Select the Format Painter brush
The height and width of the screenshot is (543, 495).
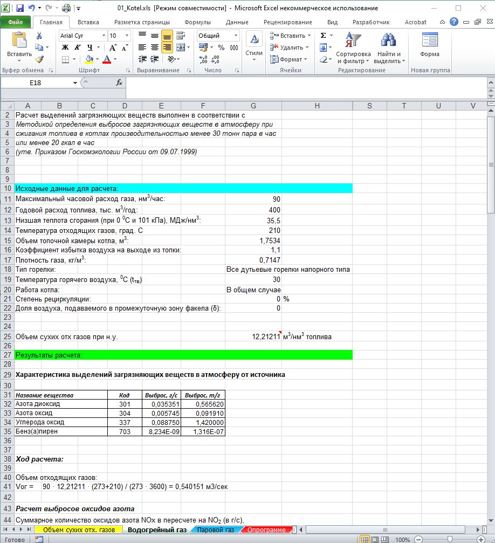click(x=39, y=59)
